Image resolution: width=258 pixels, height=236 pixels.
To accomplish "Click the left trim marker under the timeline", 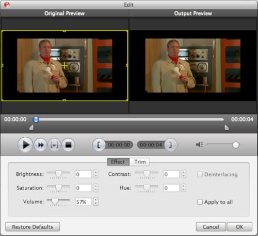I will click(x=31, y=128).
